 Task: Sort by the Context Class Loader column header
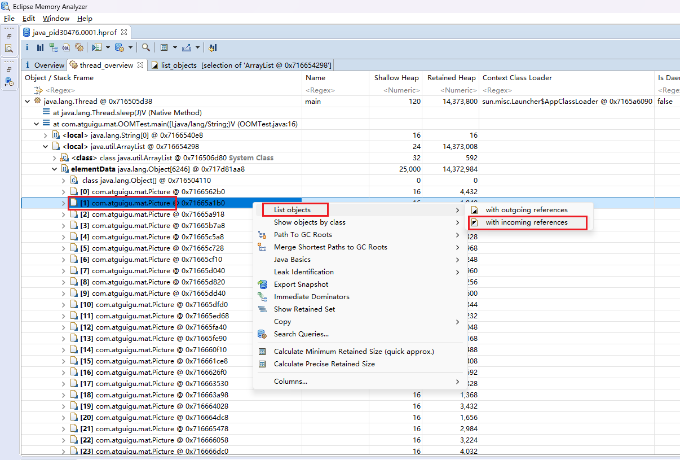pyautogui.click(x=567, y=78)
